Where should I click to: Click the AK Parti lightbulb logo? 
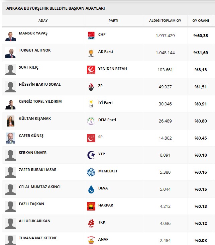tap(91, 53)
